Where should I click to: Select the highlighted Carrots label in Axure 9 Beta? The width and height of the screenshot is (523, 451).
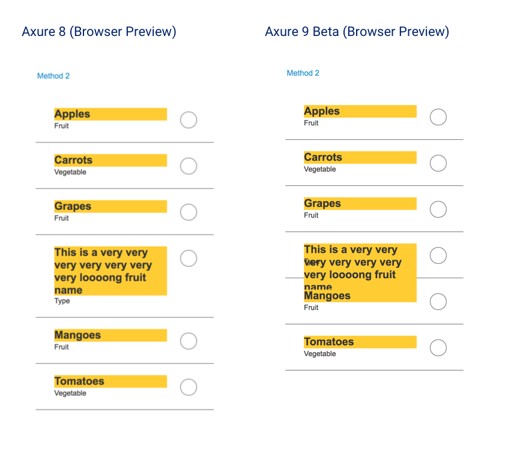360,157
